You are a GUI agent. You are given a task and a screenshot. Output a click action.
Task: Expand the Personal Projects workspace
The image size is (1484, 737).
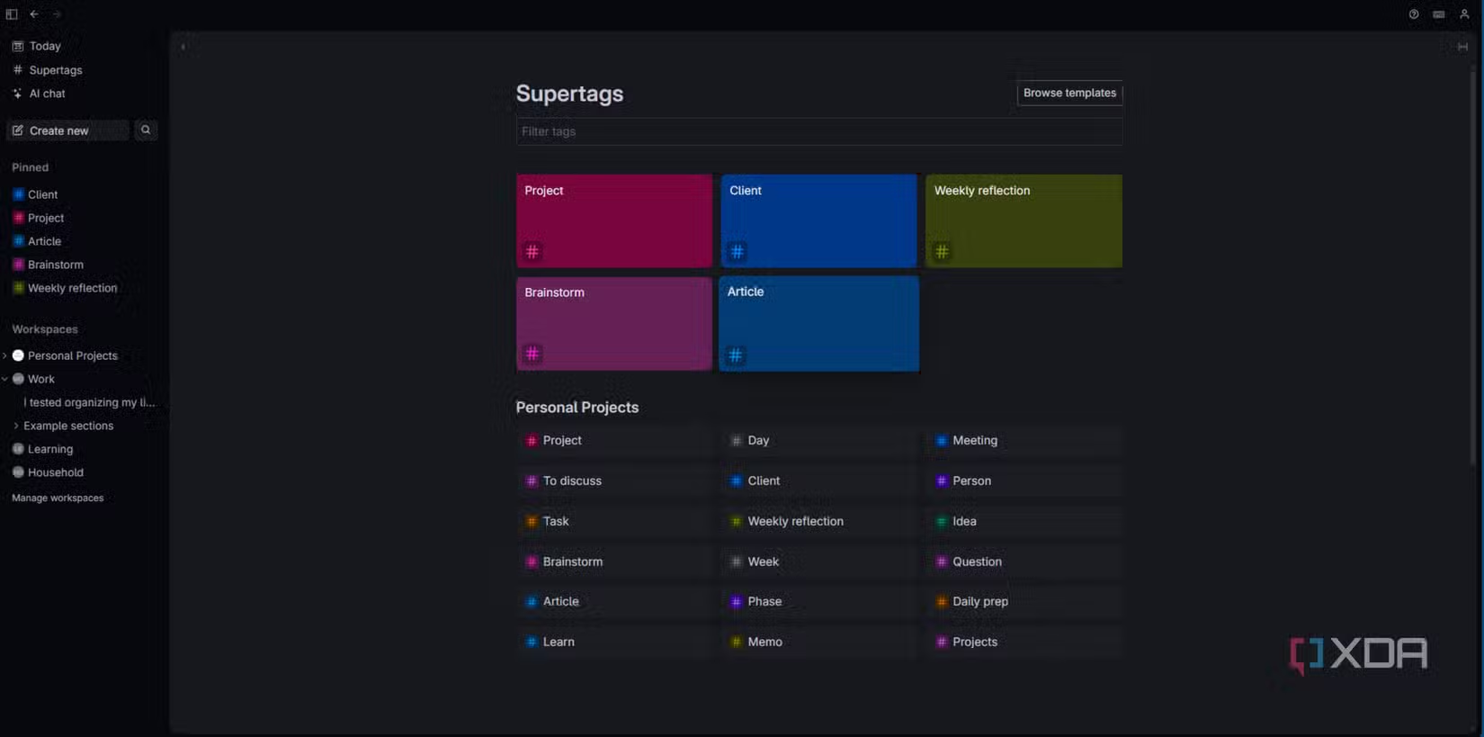(x=5, y=356)
